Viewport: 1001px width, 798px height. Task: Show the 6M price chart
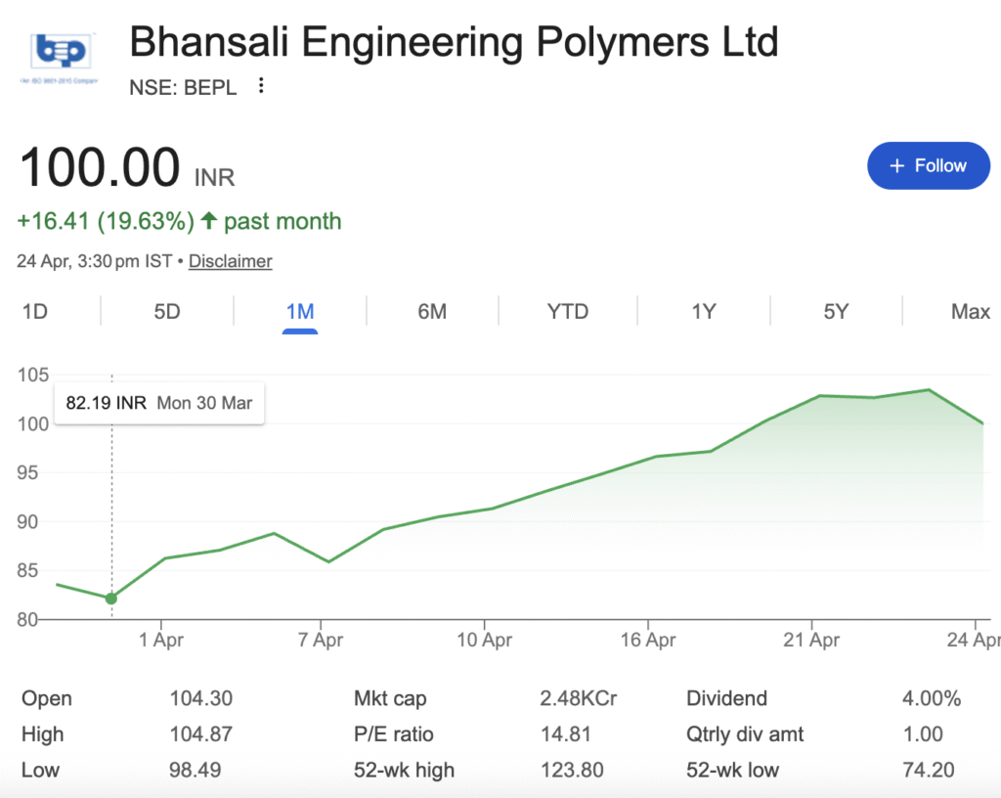point(432,312)
